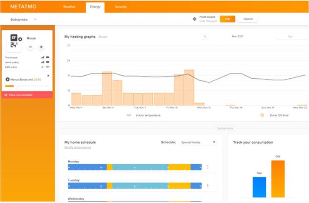Screen dimensions: 309x203
Task: Open the Tuesday schedule three-dot menu
Action: [x=207, y=185]
